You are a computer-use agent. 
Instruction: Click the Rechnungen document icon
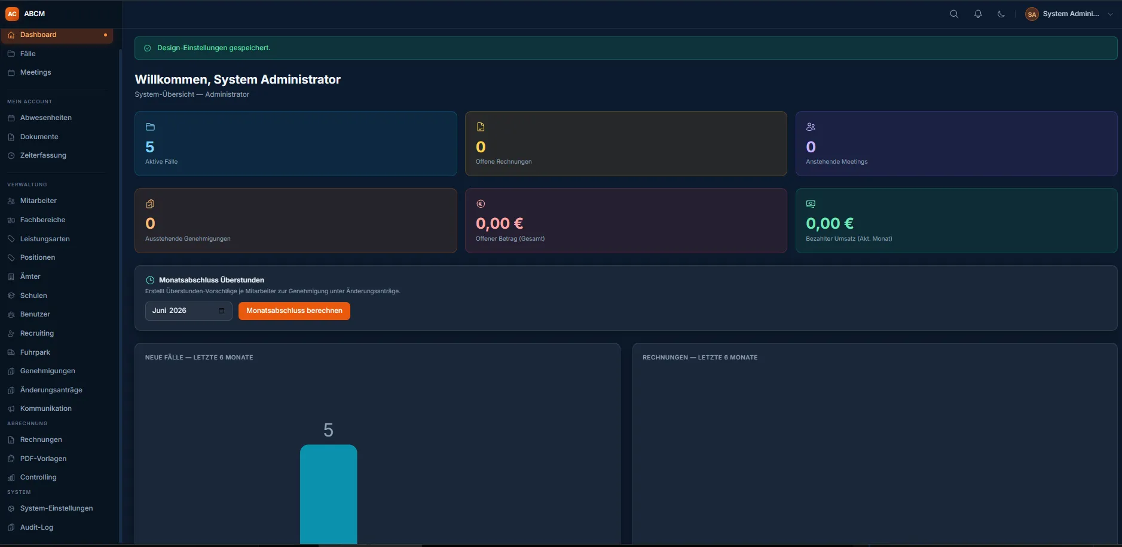[11, 440]
